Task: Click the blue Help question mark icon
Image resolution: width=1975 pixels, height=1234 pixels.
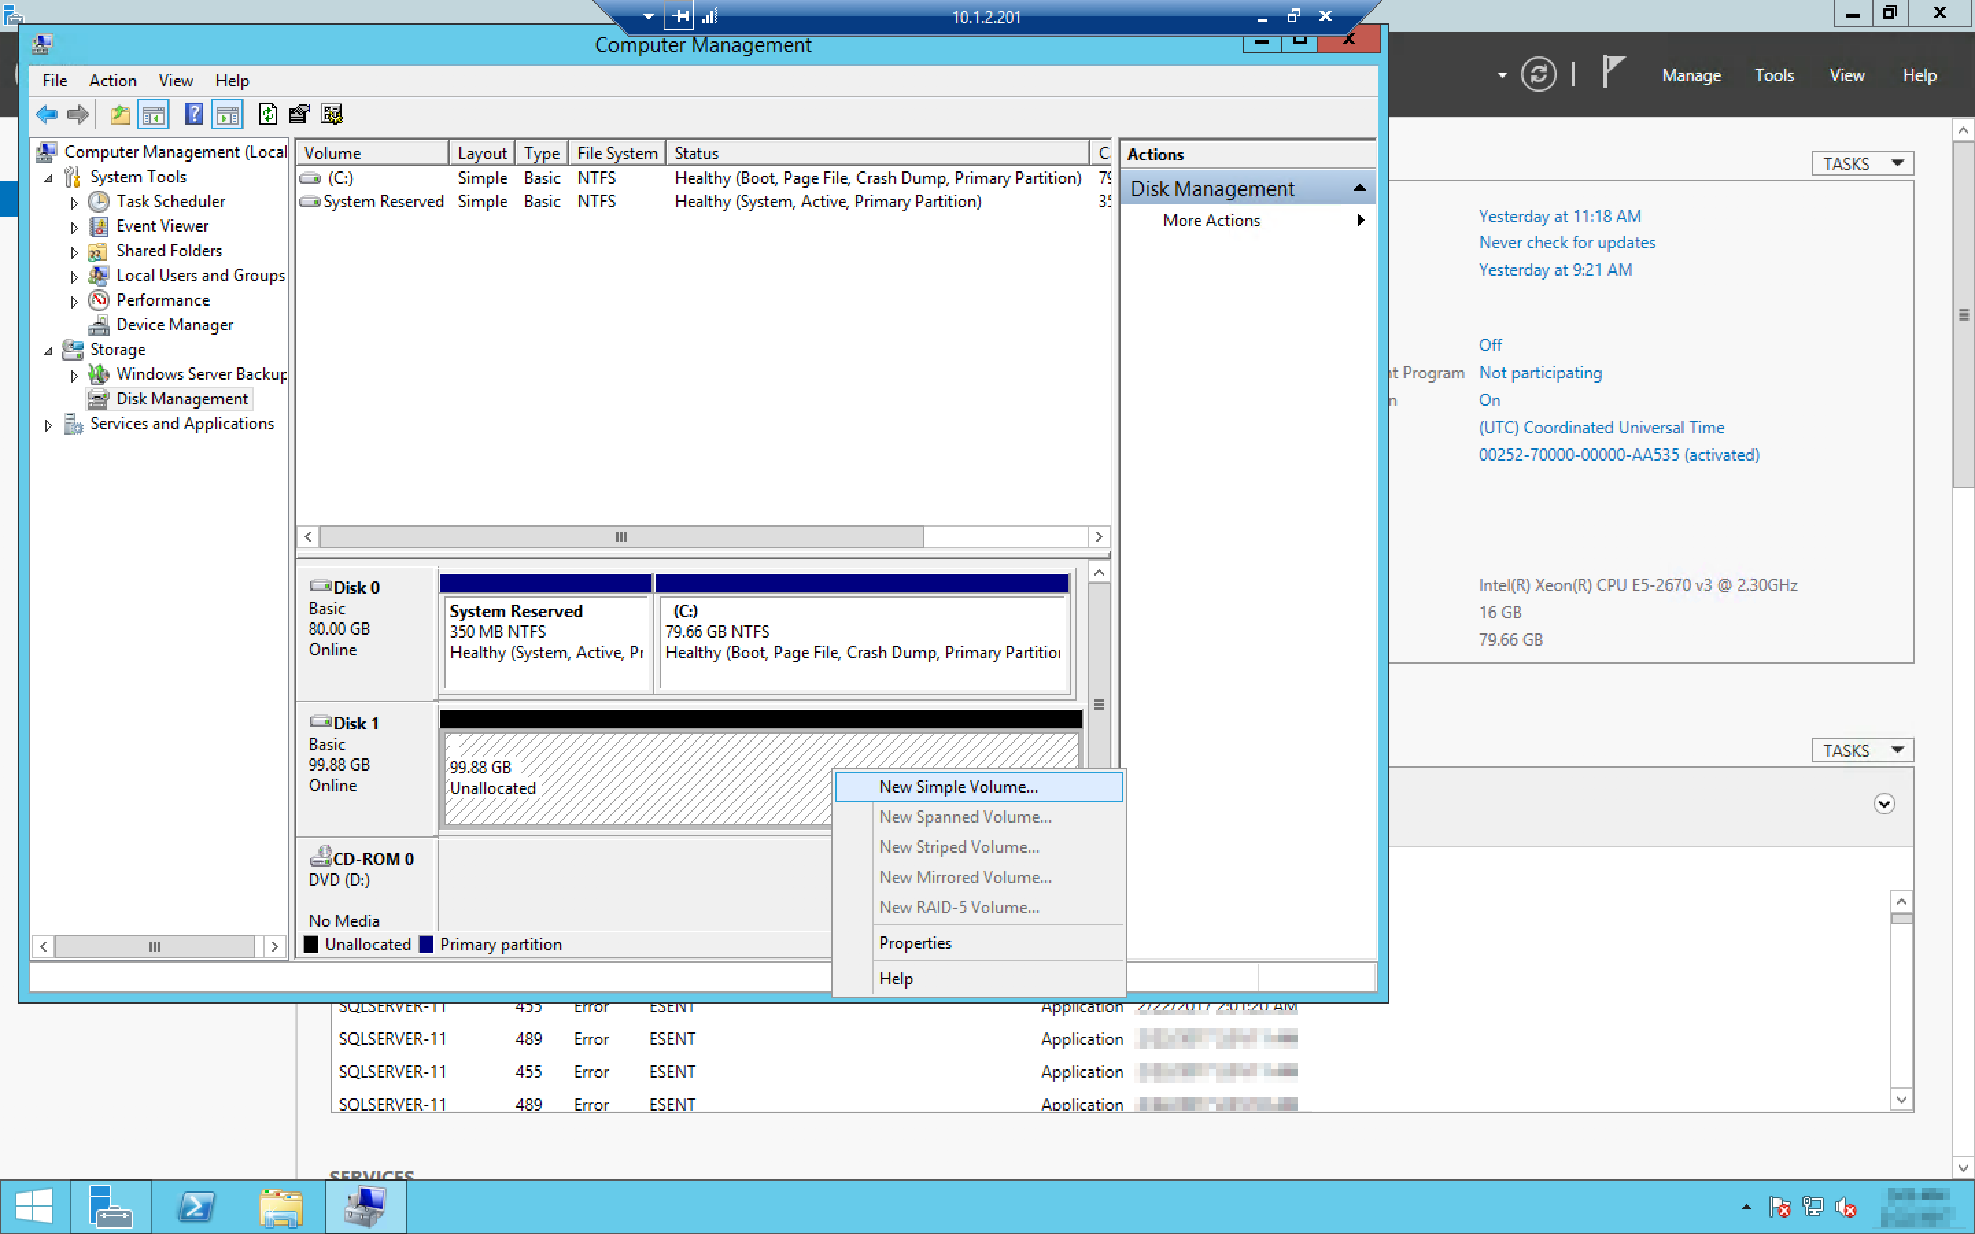Action: click(x=193, y=114)
